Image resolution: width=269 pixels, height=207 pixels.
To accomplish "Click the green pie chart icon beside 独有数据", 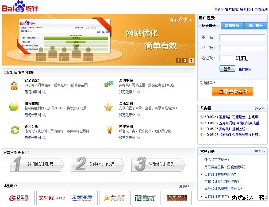I will [x=14, y=107].
